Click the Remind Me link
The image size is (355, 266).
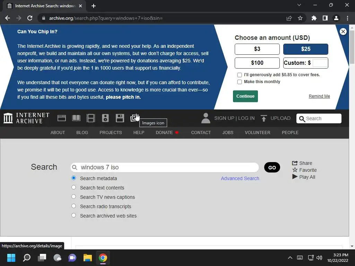(x=319, y=96)
